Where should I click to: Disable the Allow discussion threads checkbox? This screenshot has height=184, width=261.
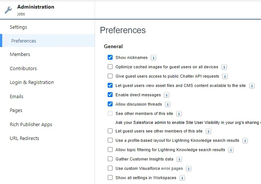tap(110, 104)
